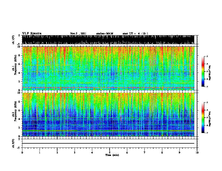Click the date label "Nov.5 , 2021"
Image resolution: width=222 pixels, height=171 pixels.
pyautogui.click(x=78, y=34)
